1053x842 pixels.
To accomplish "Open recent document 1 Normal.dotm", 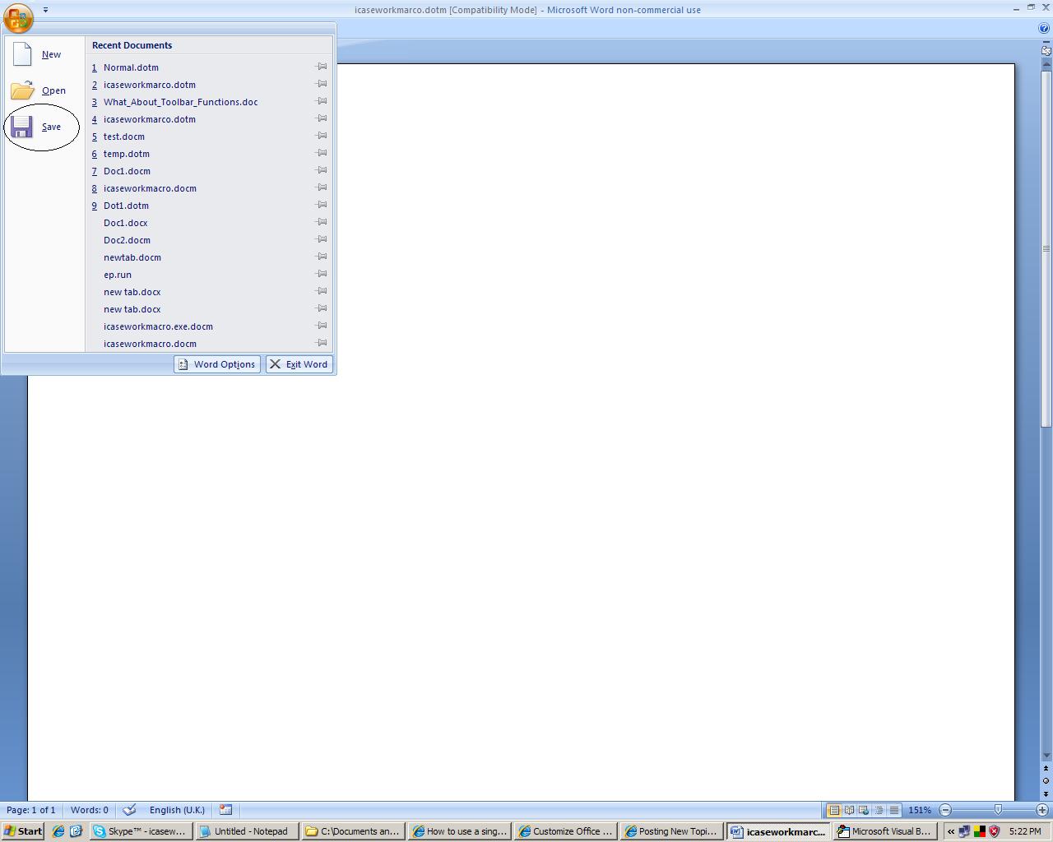I will click(210, 67).
